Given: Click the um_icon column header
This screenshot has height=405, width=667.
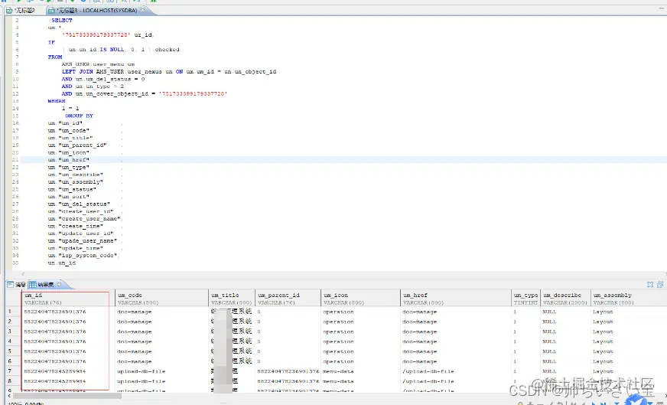Looking at the screenshot, I should [361, 298].
